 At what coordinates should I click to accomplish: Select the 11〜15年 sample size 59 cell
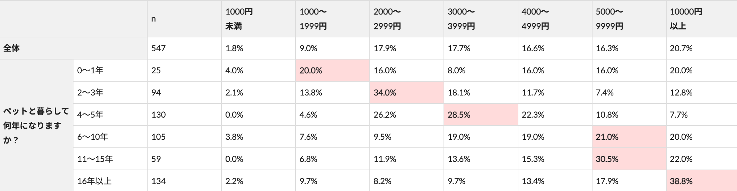pyautogui.click(x=156, y=159)
